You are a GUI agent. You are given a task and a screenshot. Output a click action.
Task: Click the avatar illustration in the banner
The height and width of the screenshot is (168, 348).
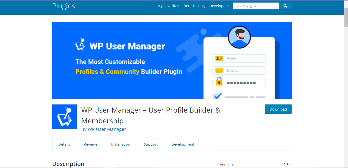239,37
